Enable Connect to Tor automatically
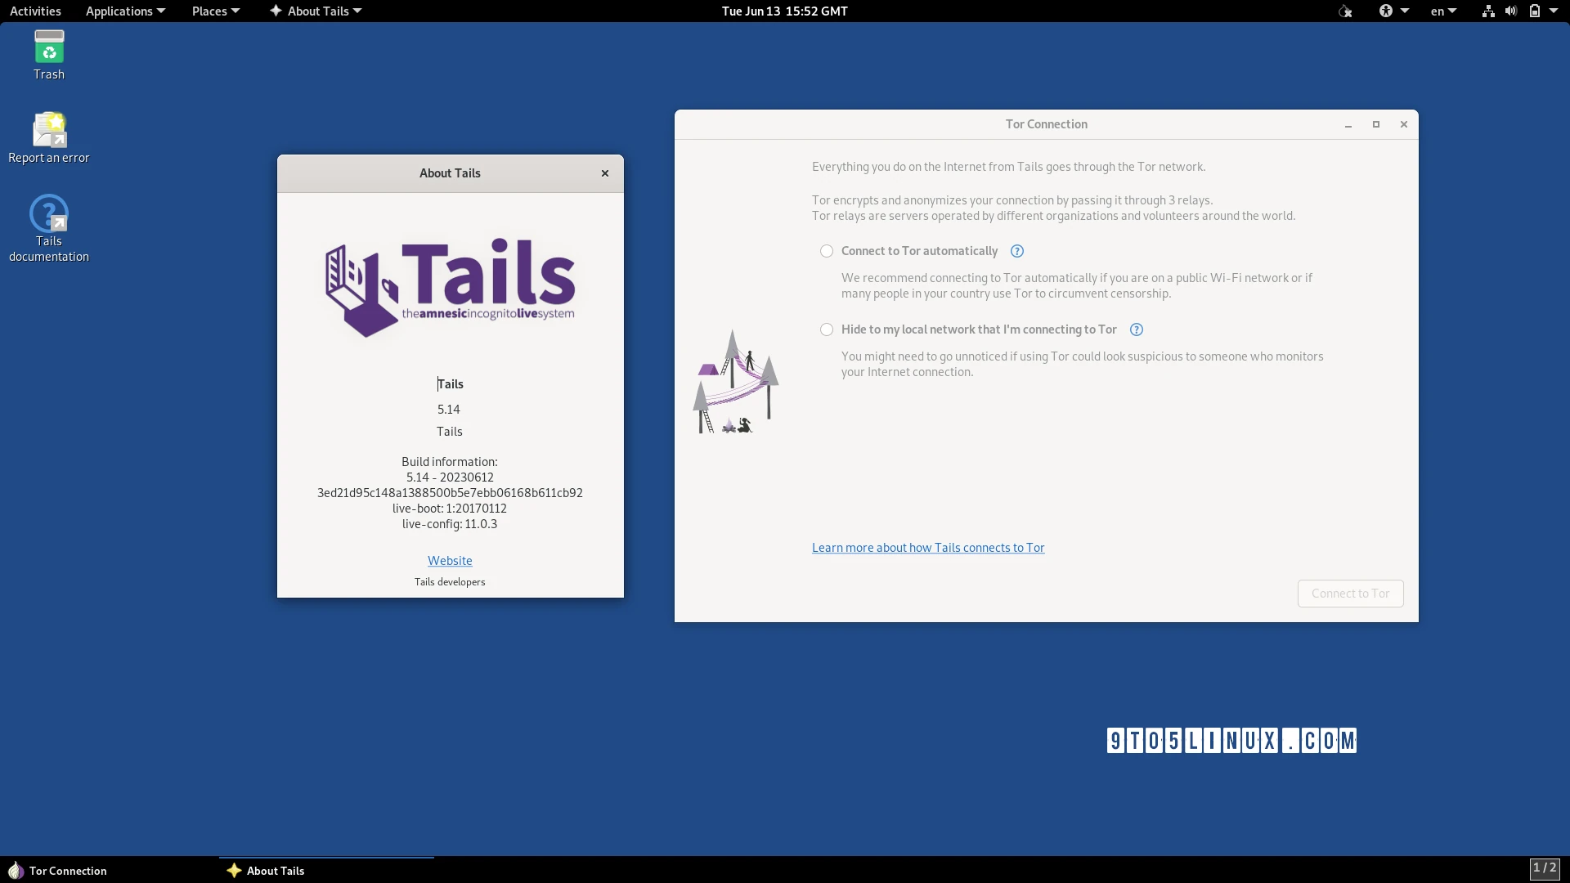The image size is (1570, 883). (827, 251)
